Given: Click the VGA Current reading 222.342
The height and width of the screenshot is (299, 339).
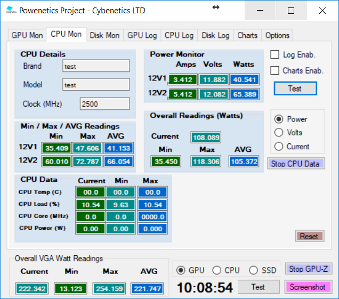Looking at the screenshot, I should pos(32,288).
